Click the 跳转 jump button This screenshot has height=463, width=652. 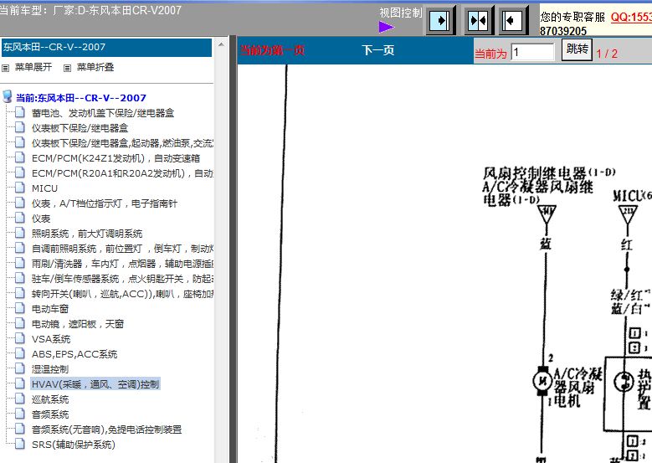click(577, 49)
